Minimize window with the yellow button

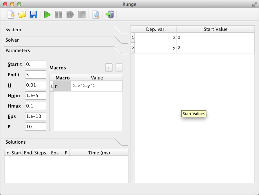tap(12, 4)
